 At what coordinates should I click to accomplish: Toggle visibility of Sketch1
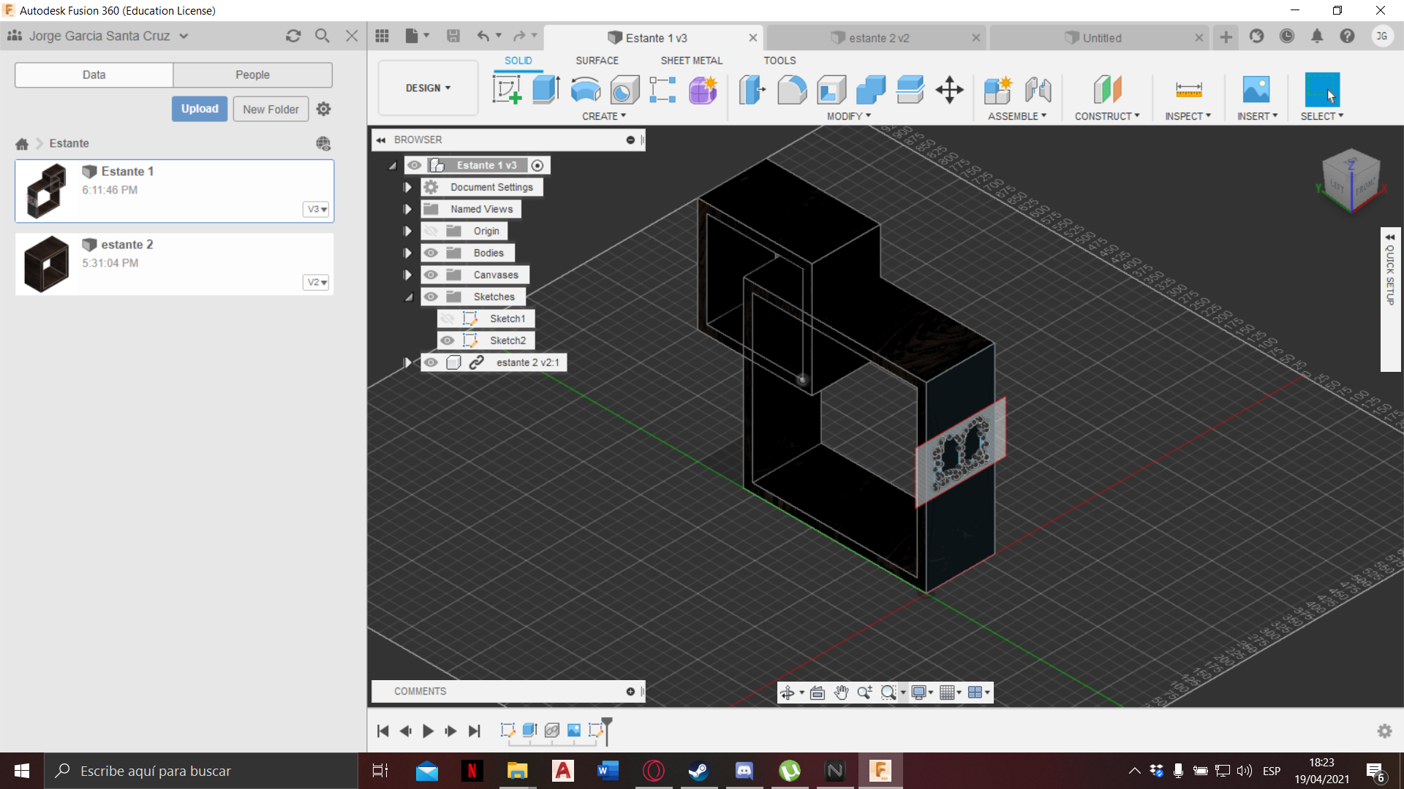[x=448, y=318]
